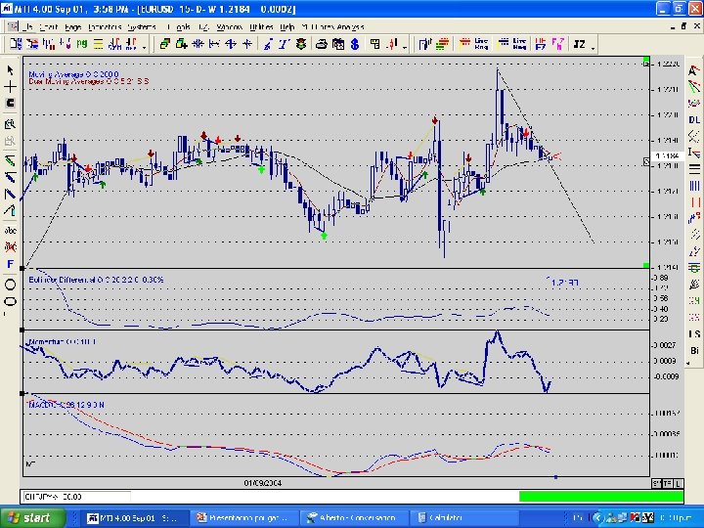Click the green 'ng' toolbar icon

[x=82, y=44]
